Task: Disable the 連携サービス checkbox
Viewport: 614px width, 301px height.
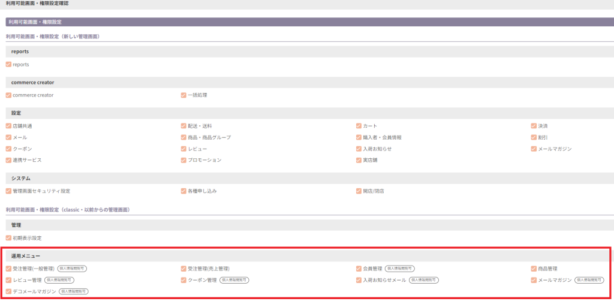Action: coord(8,160)
